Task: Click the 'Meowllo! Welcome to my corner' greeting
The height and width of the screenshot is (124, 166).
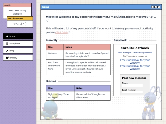Action: (101, 18)
